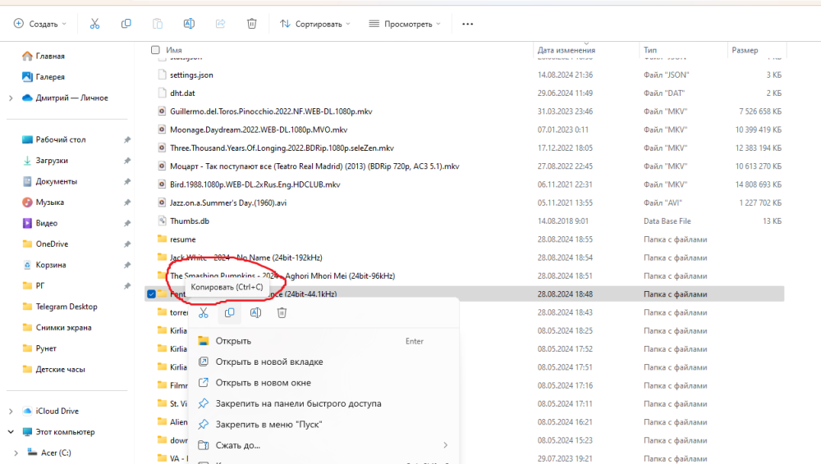
Task: Choose Закрепить на панели быстрого доступа
Action: coord(323,404)
